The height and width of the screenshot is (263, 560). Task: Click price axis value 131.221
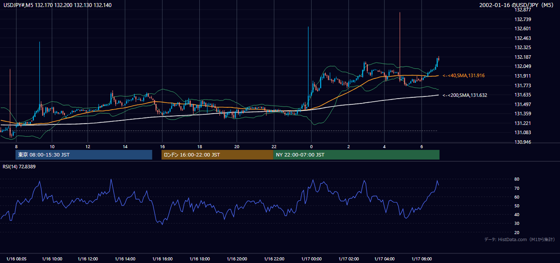click(x=523, y=123)
